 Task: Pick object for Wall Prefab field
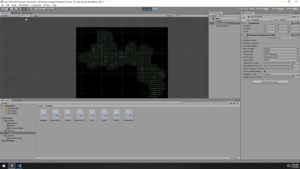(x=298, y=52)
